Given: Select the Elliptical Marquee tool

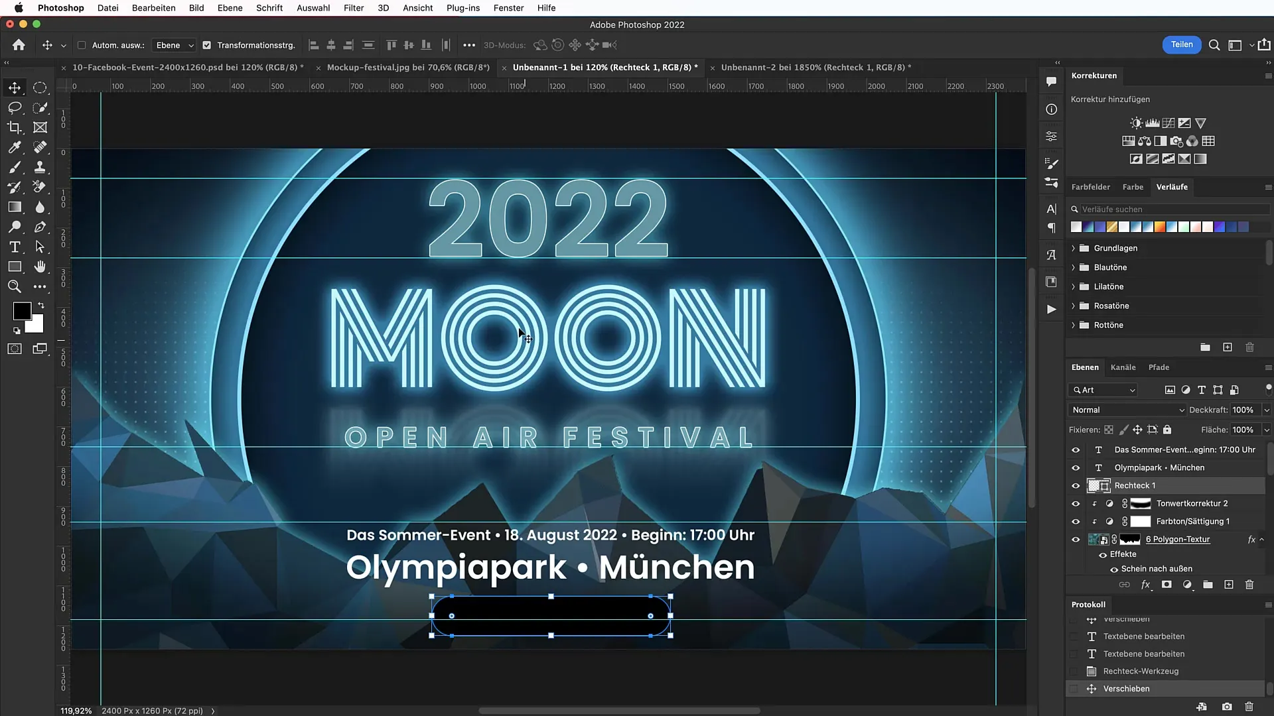Looking at the screenshot, I should (40, 88).
